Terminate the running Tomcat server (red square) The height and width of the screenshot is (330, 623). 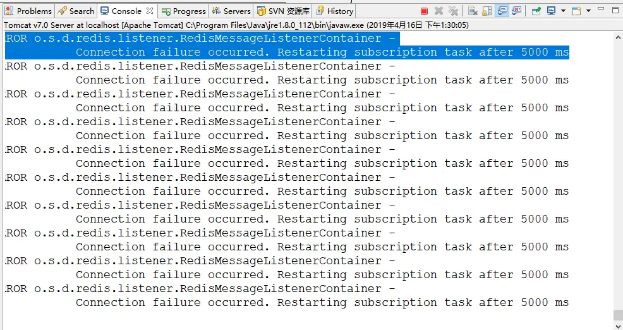point(424,11)
